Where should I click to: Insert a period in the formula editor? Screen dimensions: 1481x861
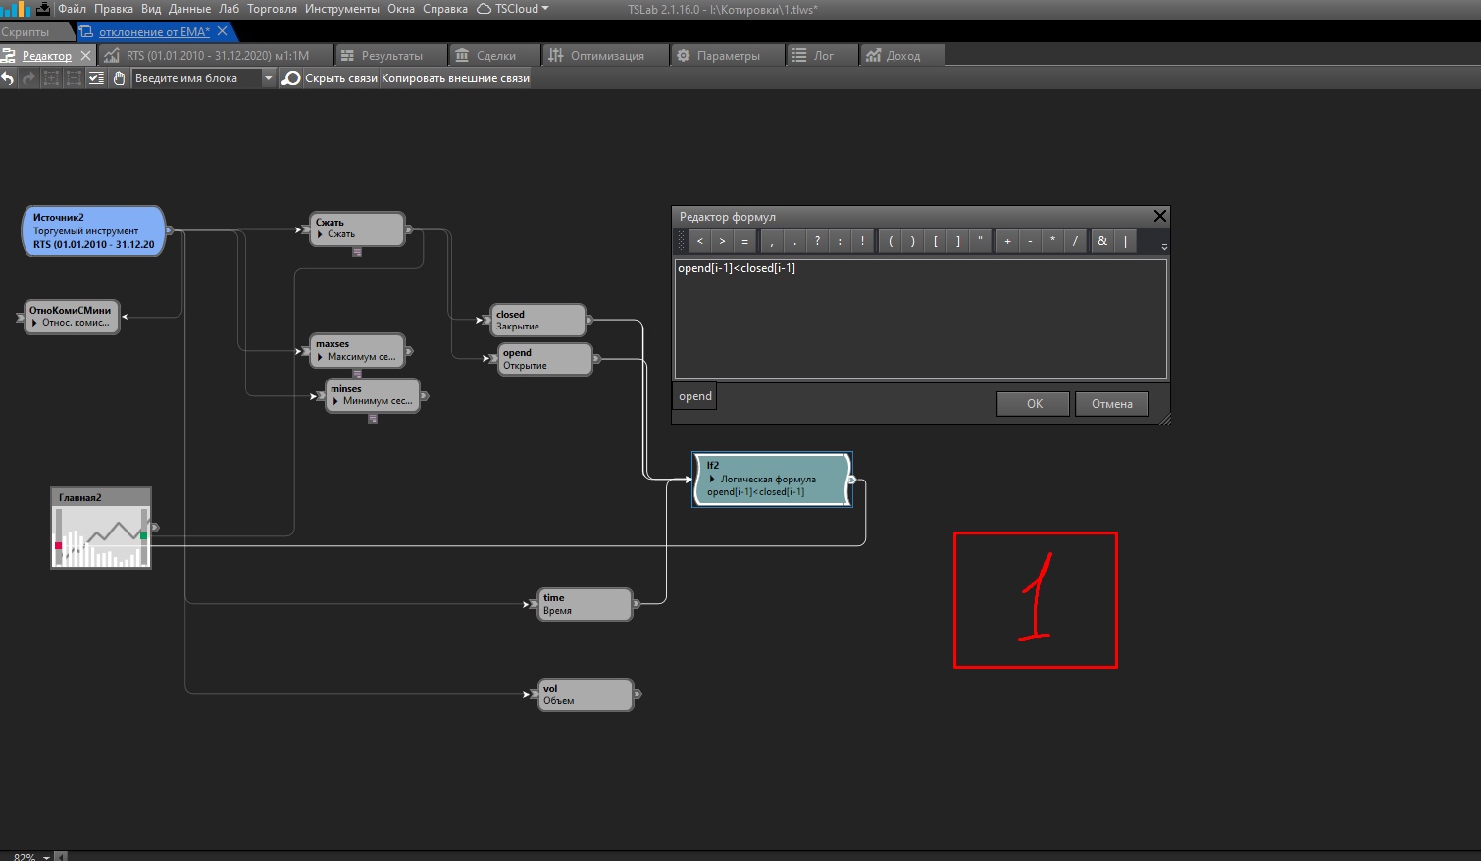tap(794, 241)
